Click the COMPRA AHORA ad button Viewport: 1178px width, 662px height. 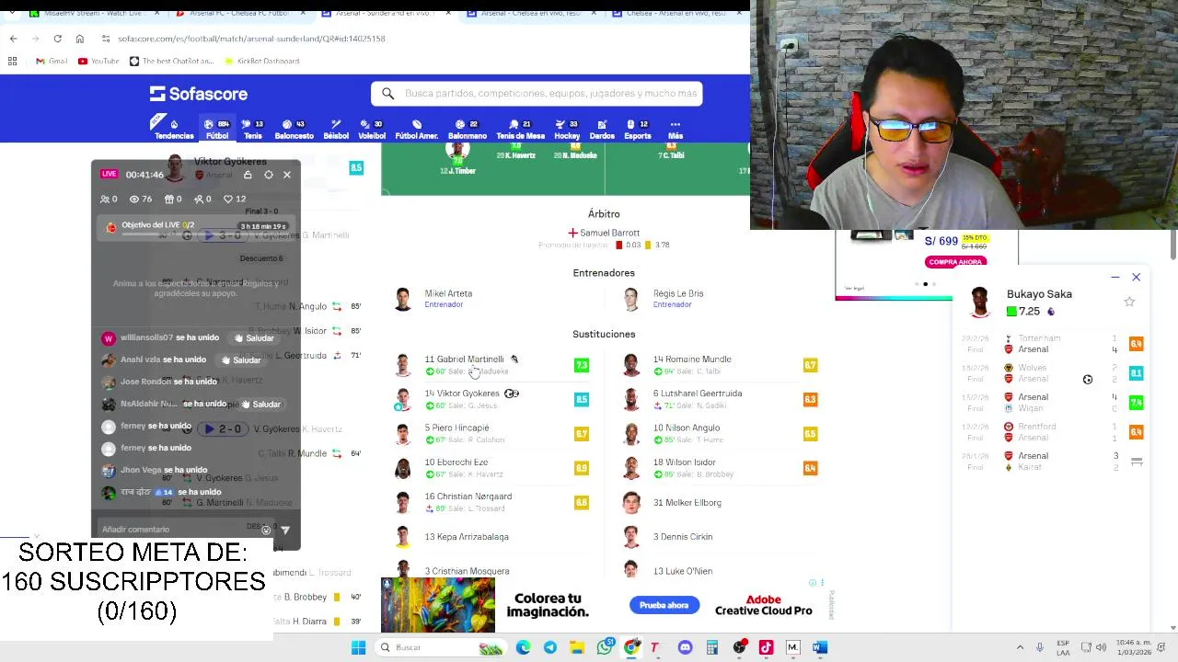(x=955, y=262)
